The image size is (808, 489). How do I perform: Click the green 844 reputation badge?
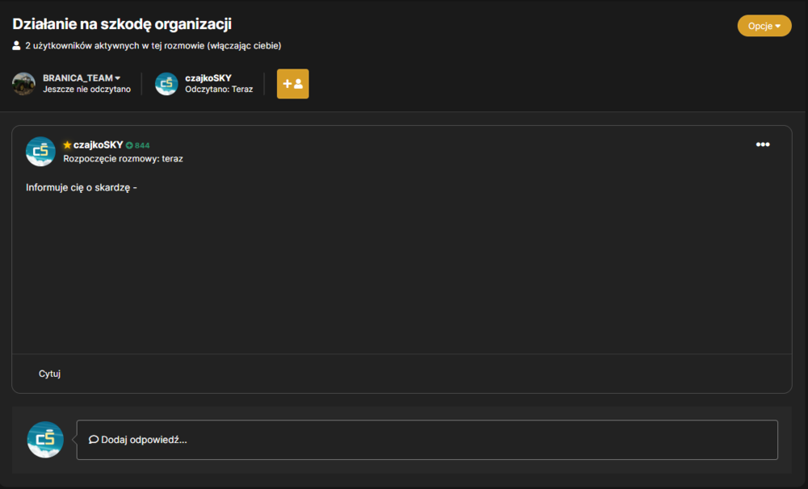point(137,145)
